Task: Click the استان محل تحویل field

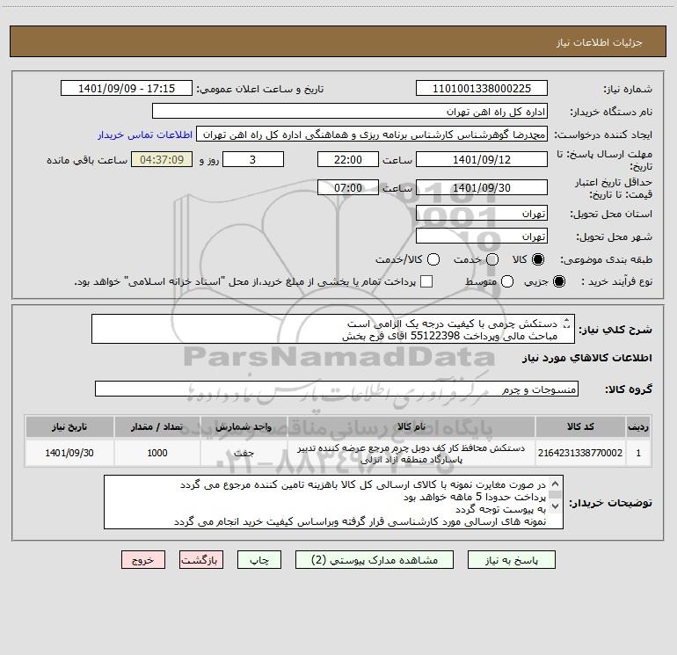Action: tap(482, 214)
